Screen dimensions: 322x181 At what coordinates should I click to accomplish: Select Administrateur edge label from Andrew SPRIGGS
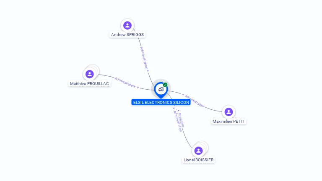point(144,58)
